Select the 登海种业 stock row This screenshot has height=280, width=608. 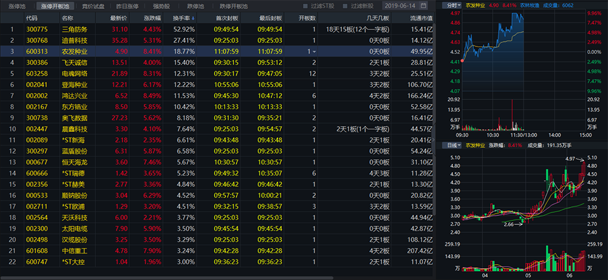pyautogui.click(x=216, y=84)
